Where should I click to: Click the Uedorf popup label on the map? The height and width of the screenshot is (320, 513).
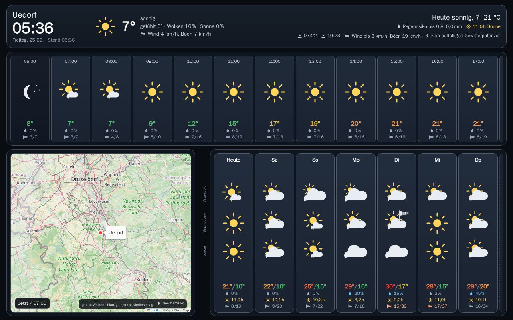[x=116, y=232]
